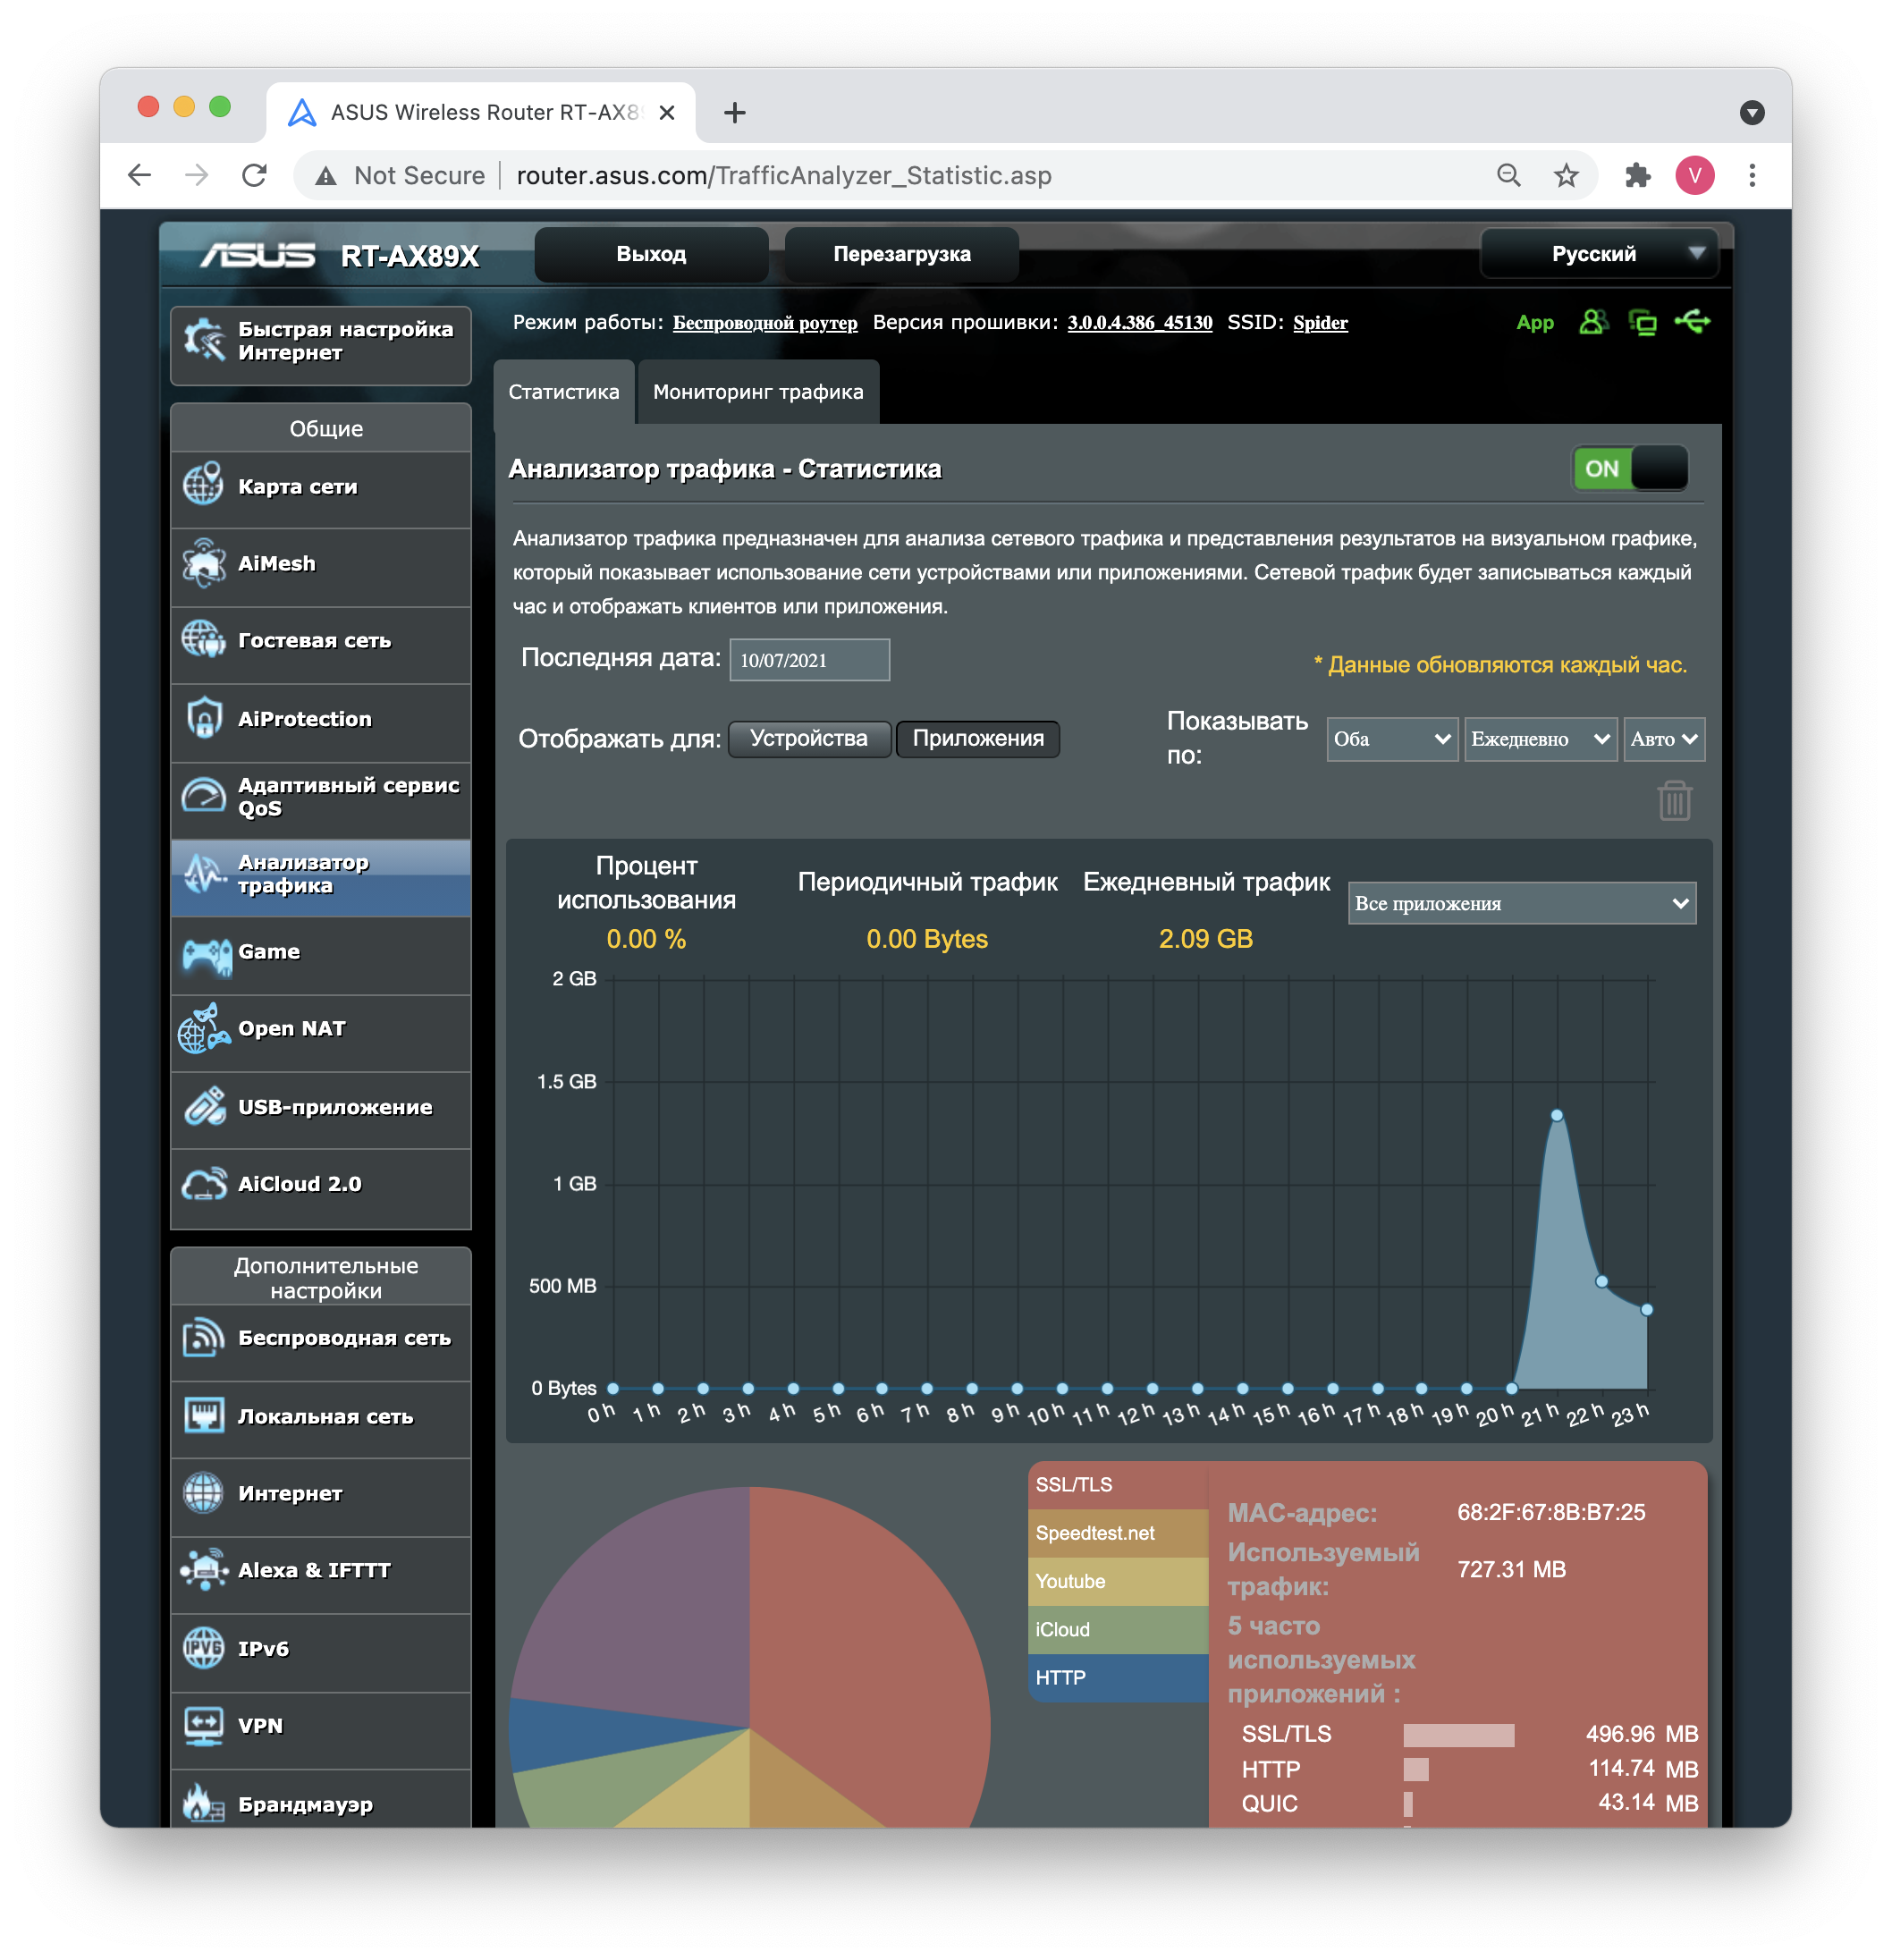Click the 22h data point on chart
Screen dimensions: 1892x1960
(x=1602, y=1282)
